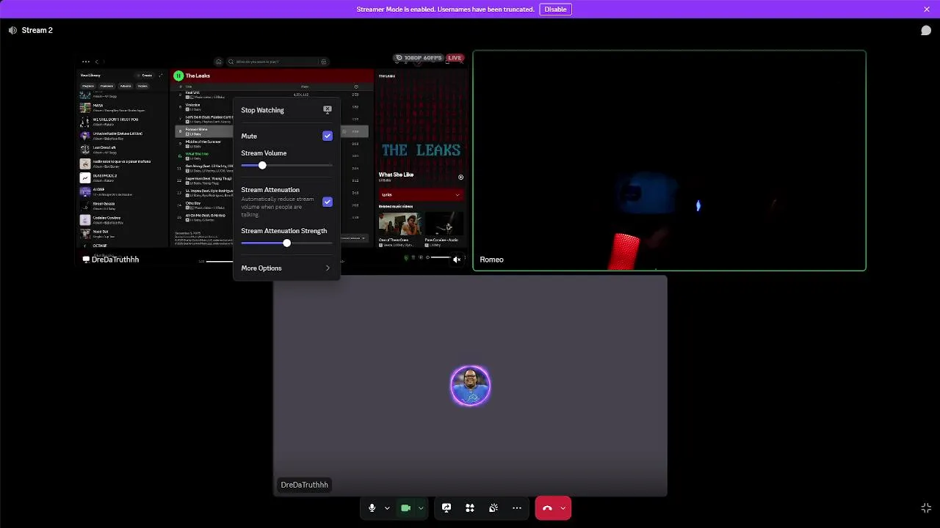
Task: Expand More Options chevron arrow
Action: pyautogui.click(x=328, y=268)
